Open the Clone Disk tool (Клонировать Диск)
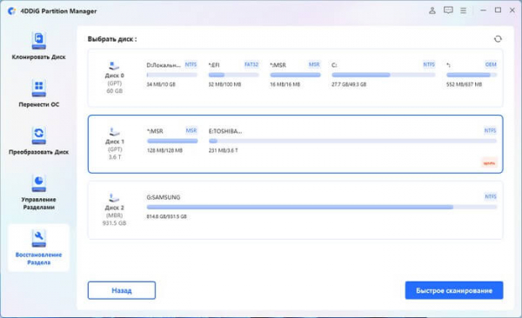The height and width of the screenshot is (318, 522). coord(38,46)
